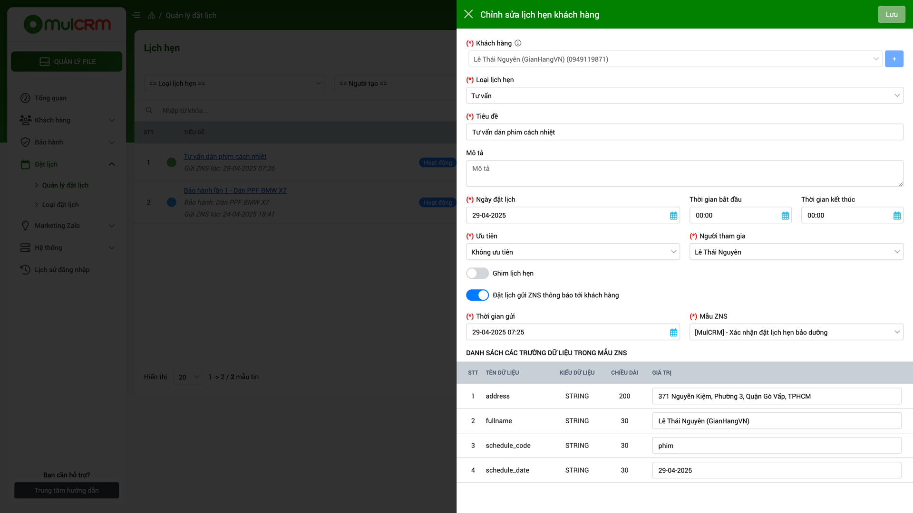Viewport: 913px width, 513px height.
Task: Open the Người tham gia dropdown
Action: click(x=796, y=252)
